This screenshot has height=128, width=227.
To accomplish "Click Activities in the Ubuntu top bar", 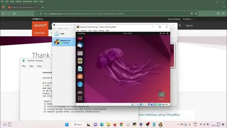I will [x=81, y=33].
